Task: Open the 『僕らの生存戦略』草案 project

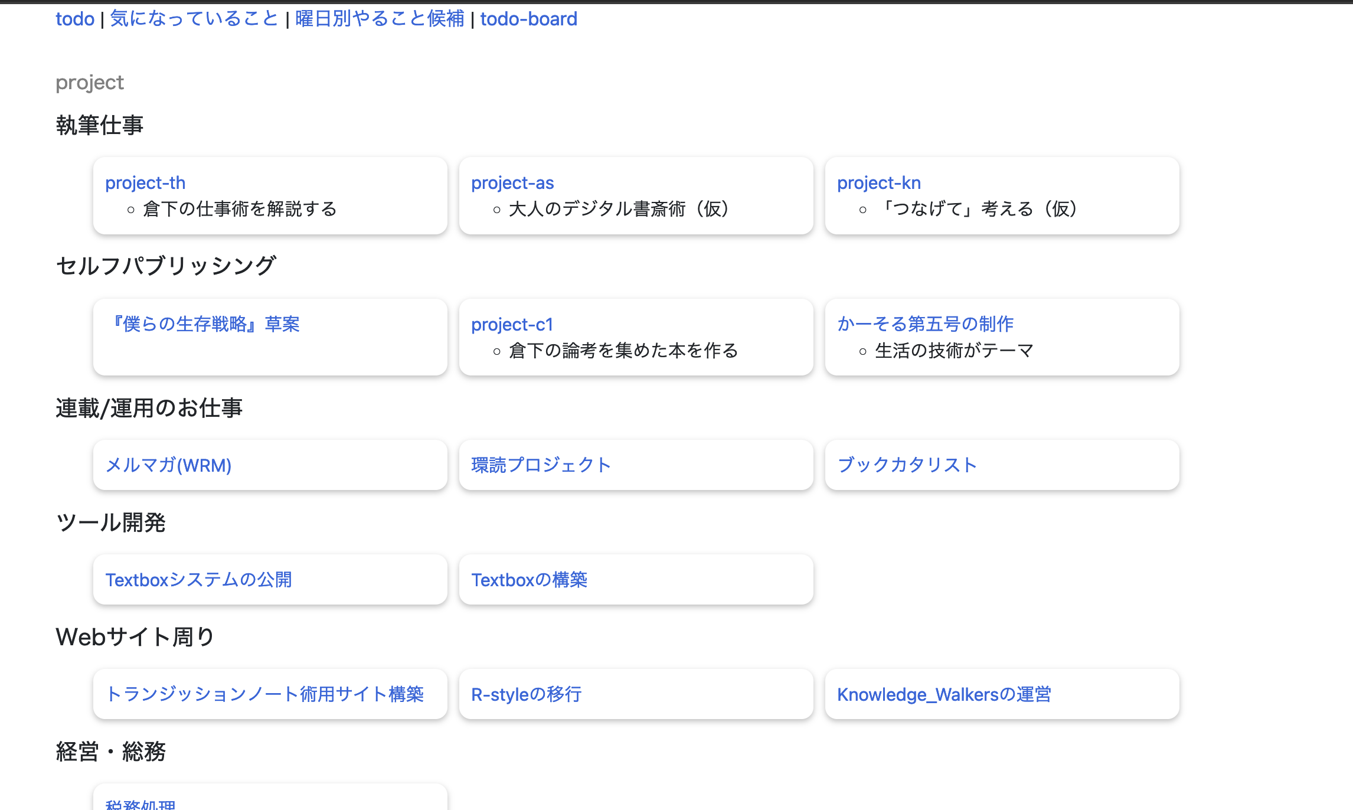Action: (x=204, y=324)
